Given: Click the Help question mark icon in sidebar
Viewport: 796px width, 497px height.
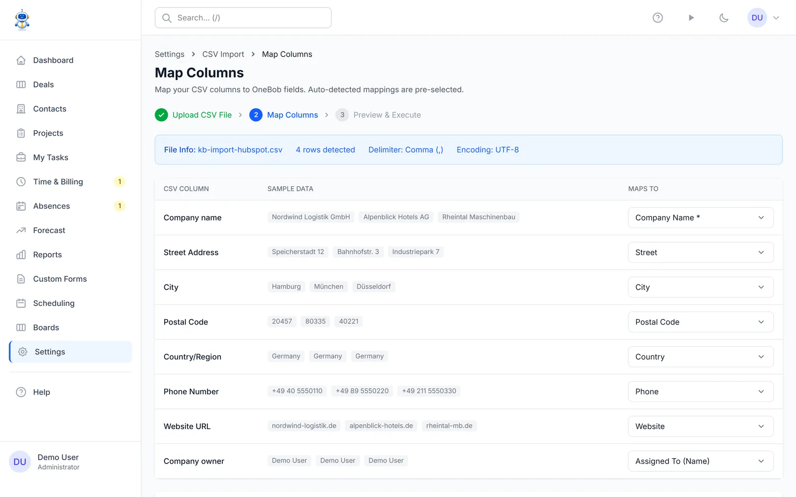Looking at the screenshot, I should point(21,392).
